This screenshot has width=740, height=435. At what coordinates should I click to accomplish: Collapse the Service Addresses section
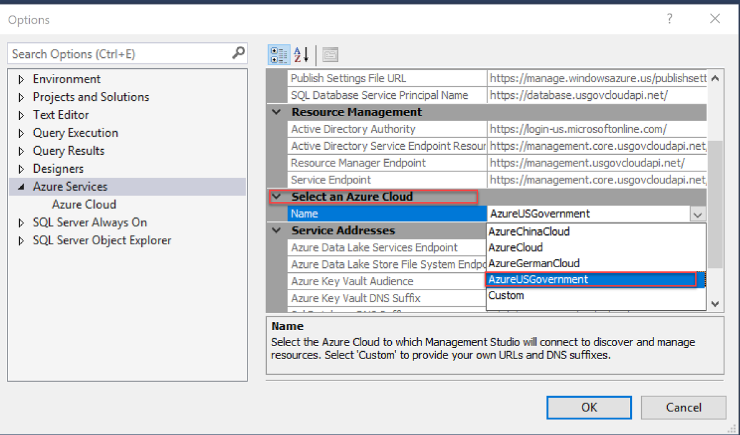coord(276,231)
